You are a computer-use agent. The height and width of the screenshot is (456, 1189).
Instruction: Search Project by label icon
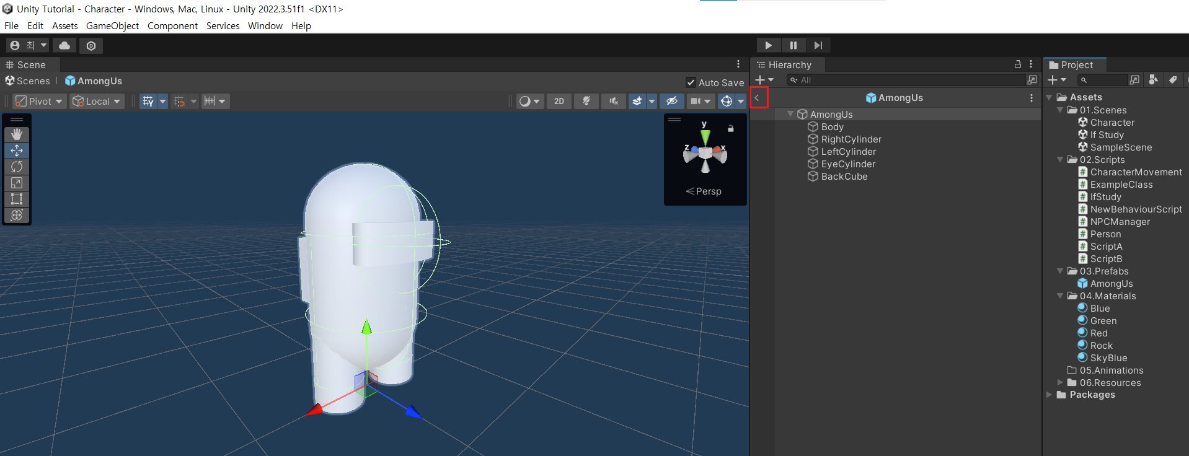coord(1173,80)
